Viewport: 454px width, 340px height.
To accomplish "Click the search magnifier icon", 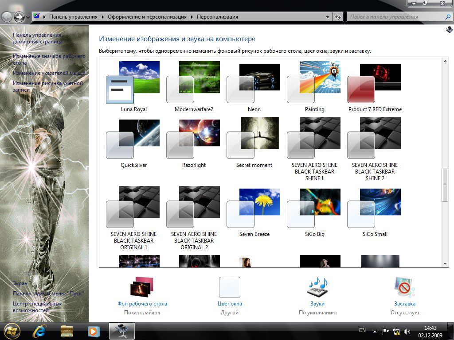I will coord(448,17).
